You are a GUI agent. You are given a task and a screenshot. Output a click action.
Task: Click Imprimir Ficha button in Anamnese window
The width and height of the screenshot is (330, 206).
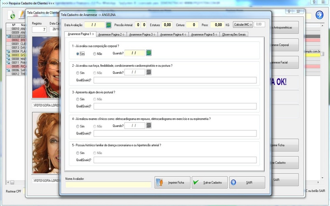[x=172, y=183]
